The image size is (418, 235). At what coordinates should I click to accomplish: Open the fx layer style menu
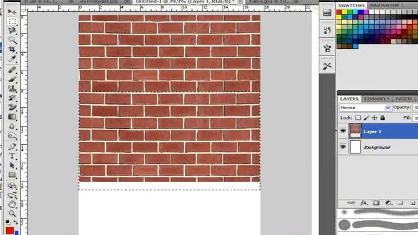tap(364, 203)
